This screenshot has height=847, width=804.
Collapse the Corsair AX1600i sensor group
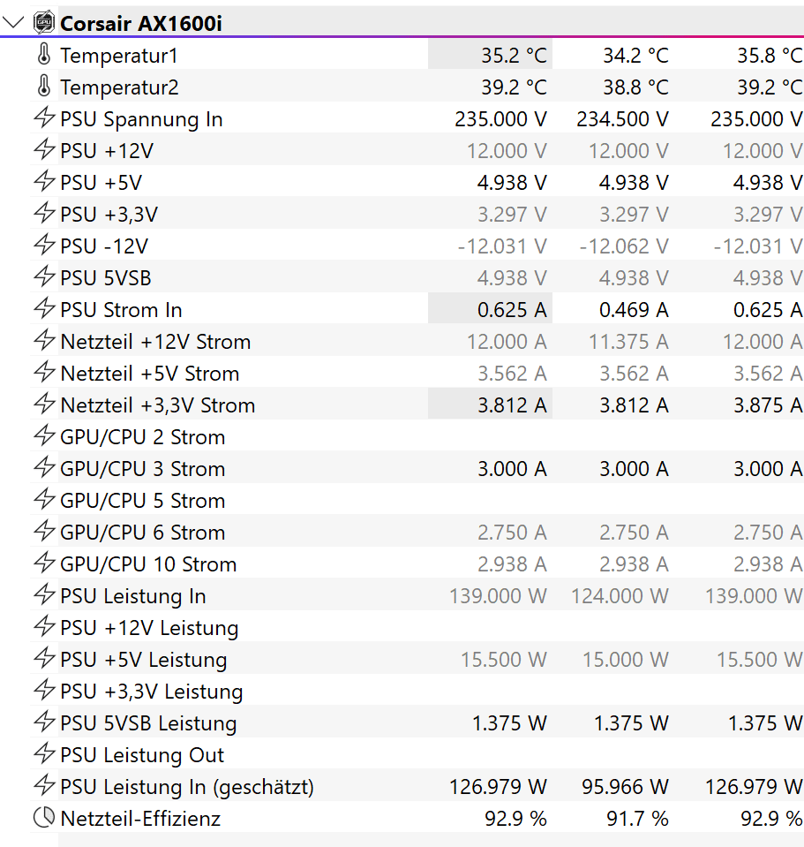pos(14,23)
